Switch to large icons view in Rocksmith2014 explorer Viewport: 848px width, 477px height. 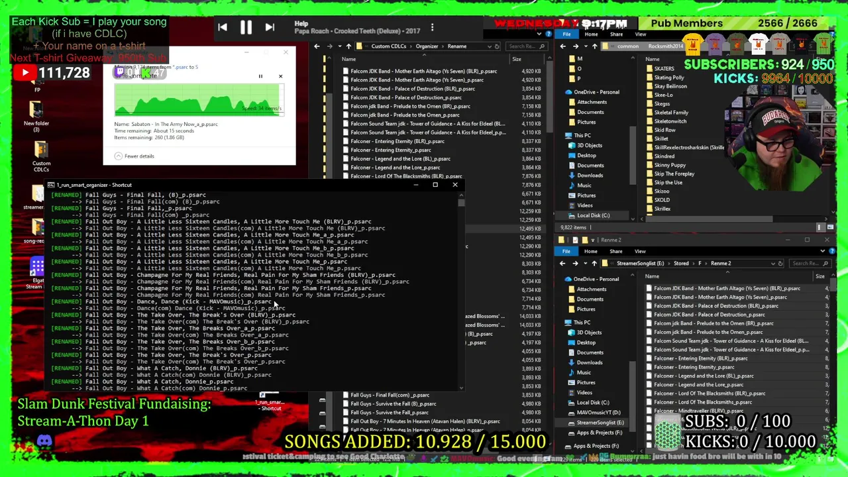pyautogui.click(x=829, y=227)
